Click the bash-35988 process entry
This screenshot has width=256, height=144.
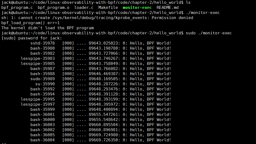[42, 74]
